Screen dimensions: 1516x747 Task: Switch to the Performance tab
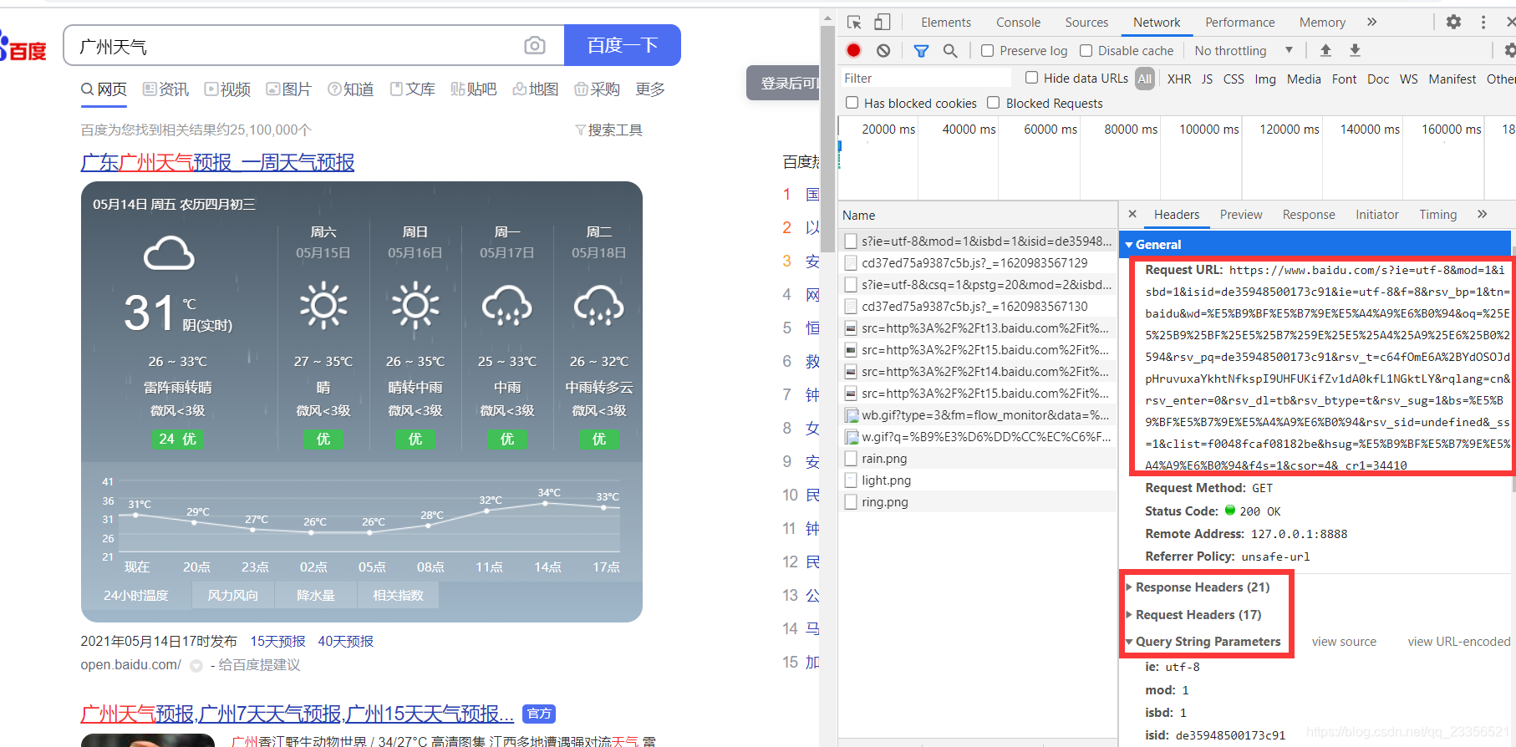[1239, 23]
